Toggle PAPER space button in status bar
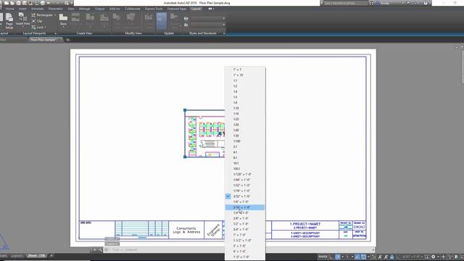 (x=323, y=257)
